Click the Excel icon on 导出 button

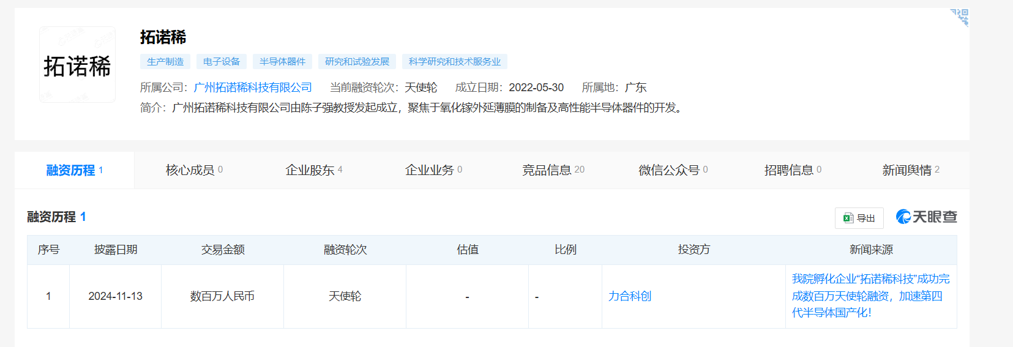[848, 218]
